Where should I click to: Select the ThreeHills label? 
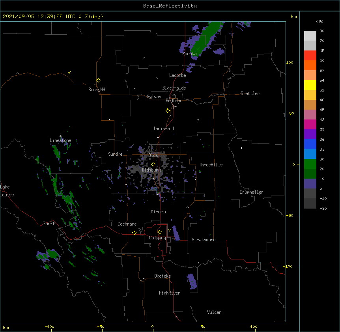(x=211, y=165)
